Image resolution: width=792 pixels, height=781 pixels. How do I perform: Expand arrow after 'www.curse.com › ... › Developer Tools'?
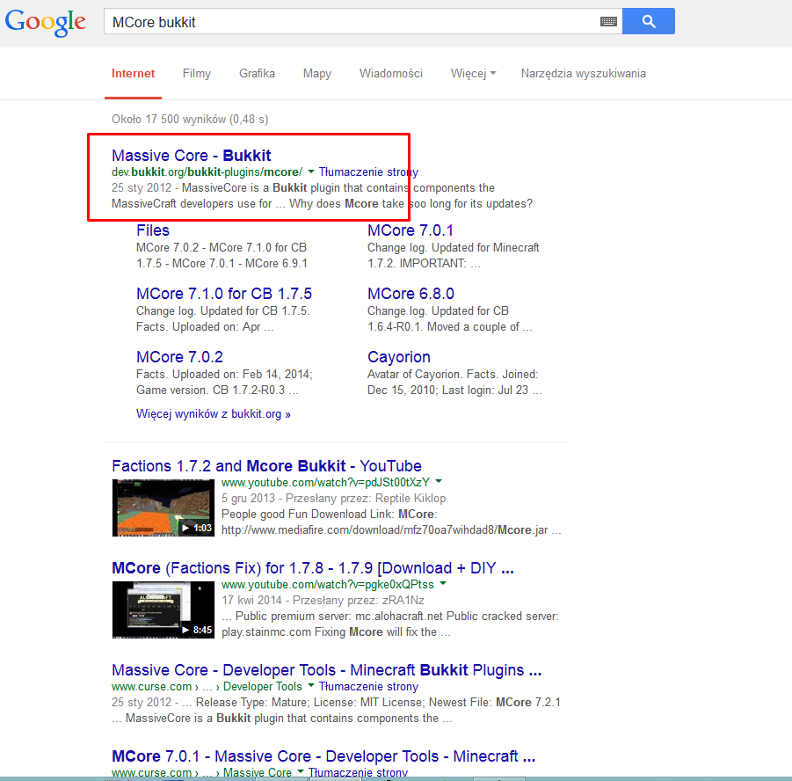(x=311, y=685)
